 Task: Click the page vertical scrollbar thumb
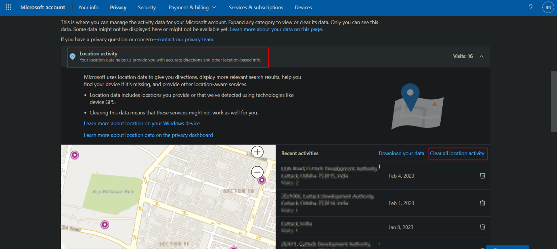tap(554, 101)
